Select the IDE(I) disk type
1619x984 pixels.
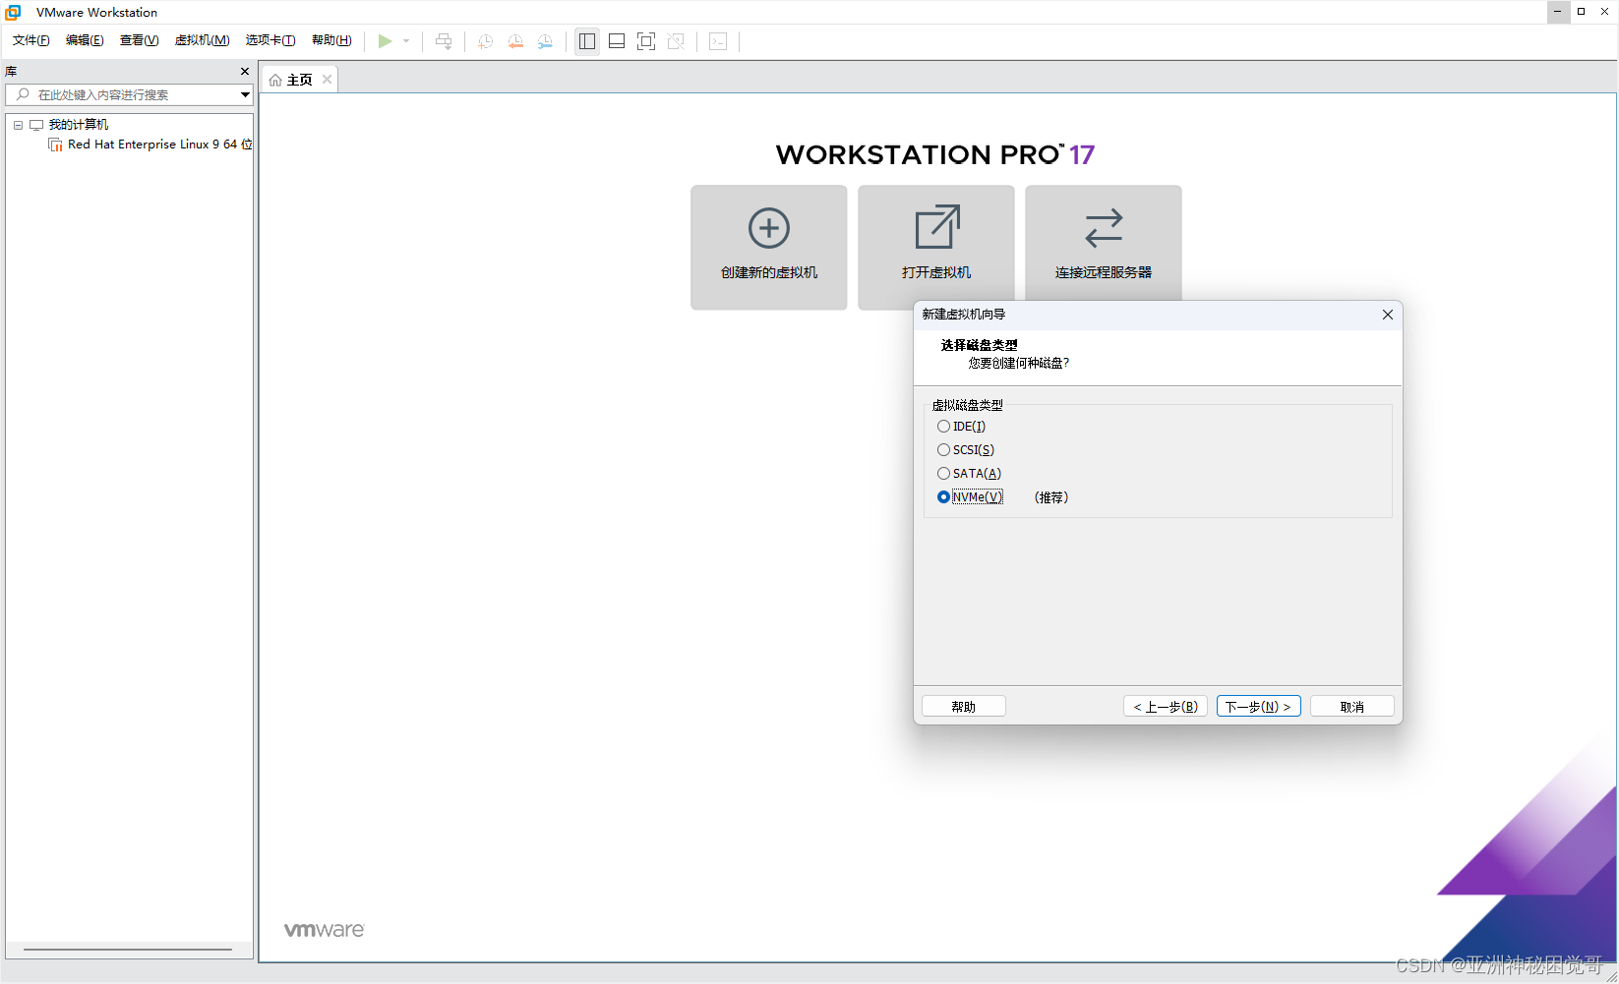pos(961,427)
